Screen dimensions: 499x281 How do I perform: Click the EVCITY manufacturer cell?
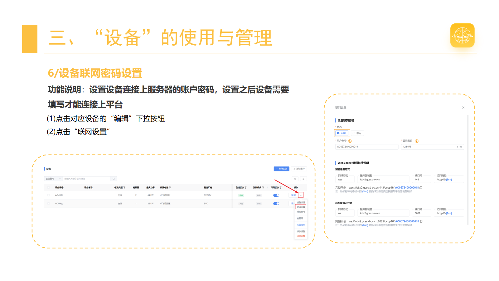207,195
